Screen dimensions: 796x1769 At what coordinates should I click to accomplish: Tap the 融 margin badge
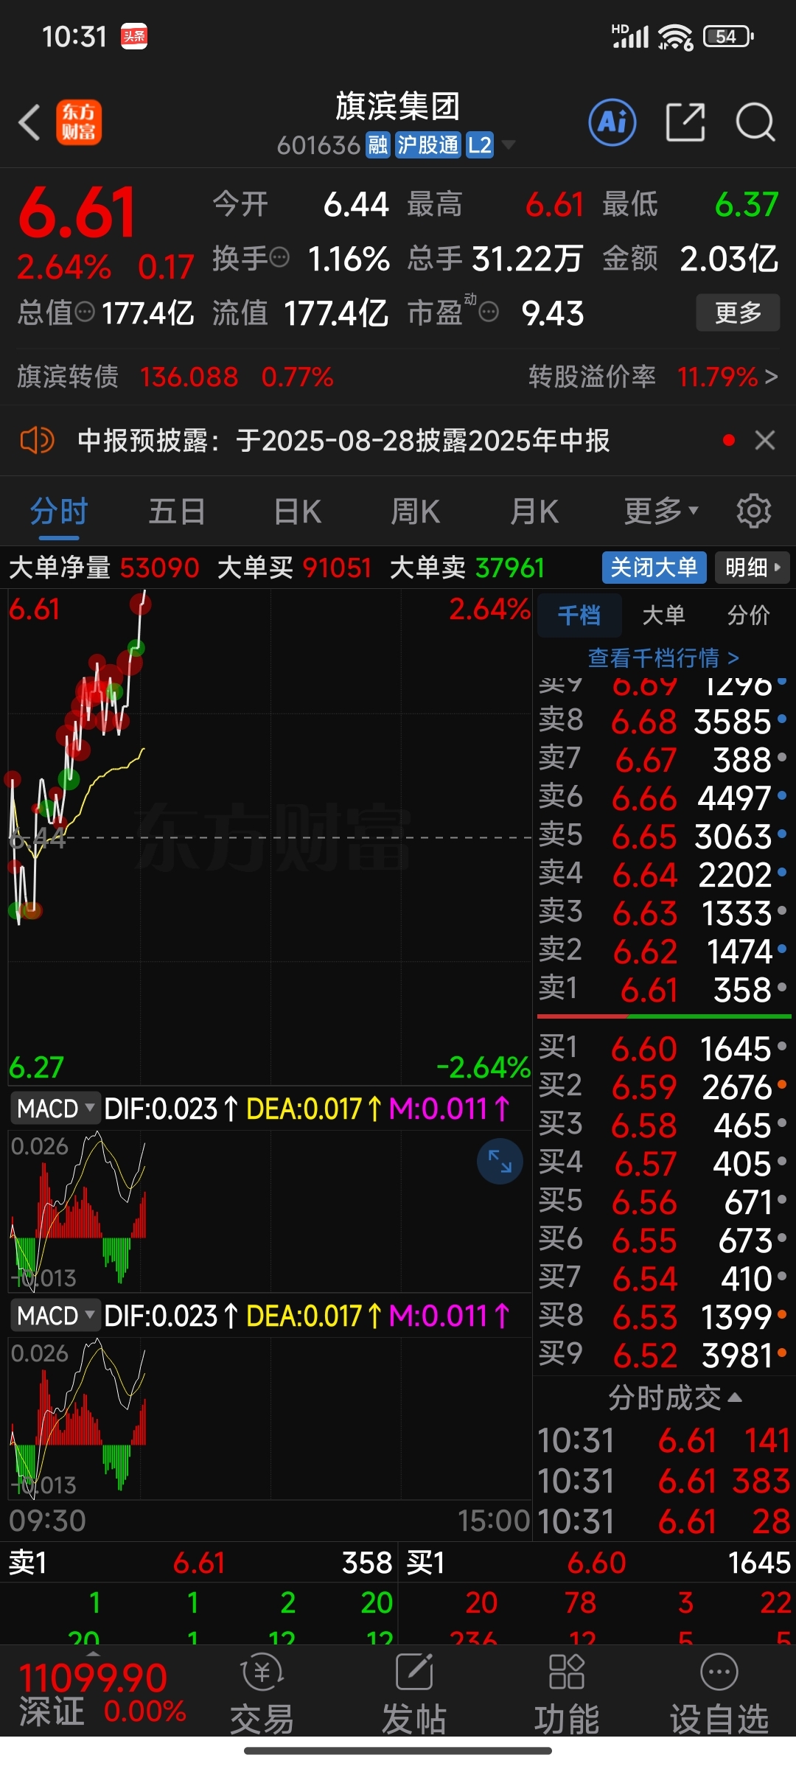[x=377, y=145]
